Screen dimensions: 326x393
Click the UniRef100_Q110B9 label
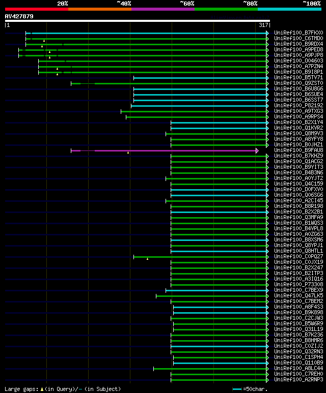point(298,362)
